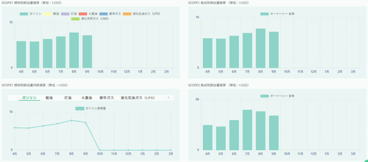Hide the A重油 legend series
Image resolution: width=368 pixels, height=162 pixels.
pos(87,14)
